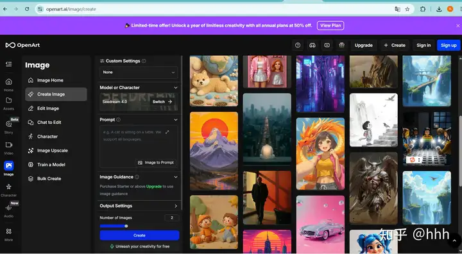This screenshot has width=462, height=254.
Task: Click the Prompt info icon
Action: tap(119, 120)
